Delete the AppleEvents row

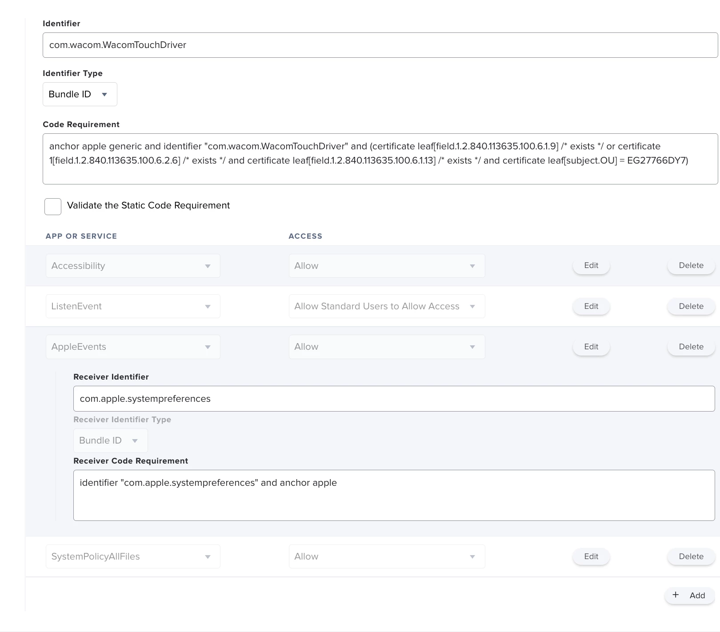[691, 347]
